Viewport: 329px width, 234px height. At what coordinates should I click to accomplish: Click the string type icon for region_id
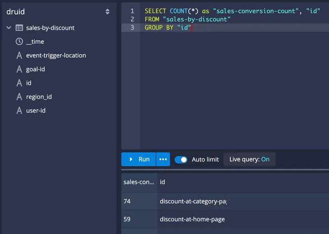(x=19, y=97)
